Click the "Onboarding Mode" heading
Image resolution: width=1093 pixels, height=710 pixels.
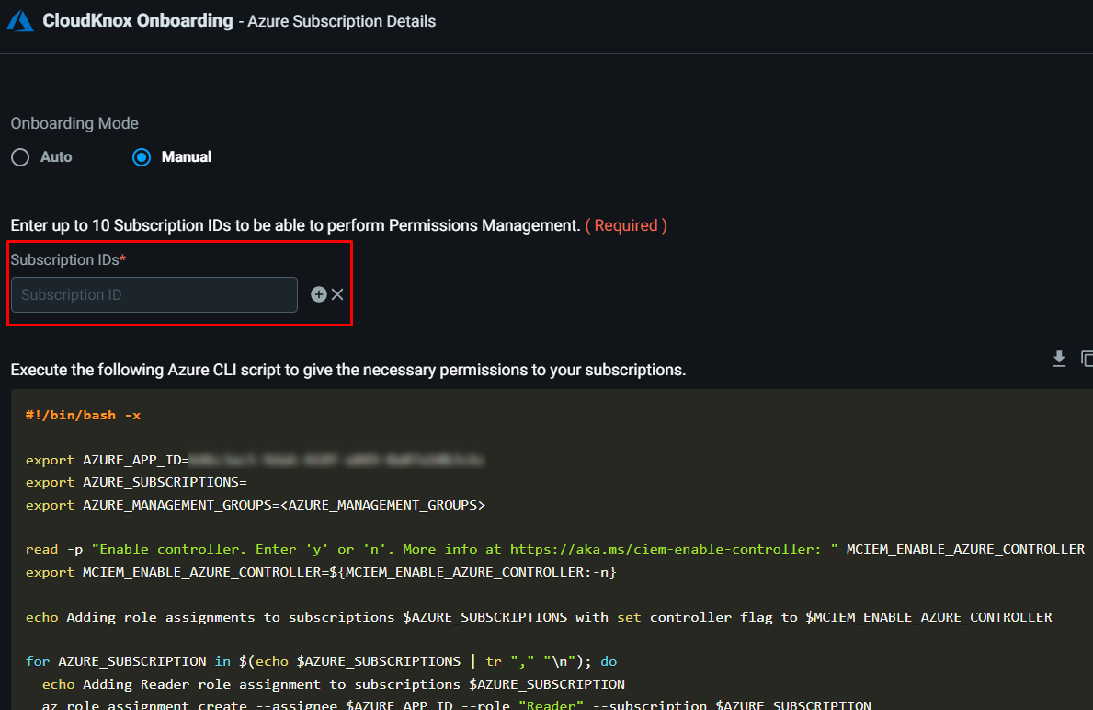coord(74,123)
